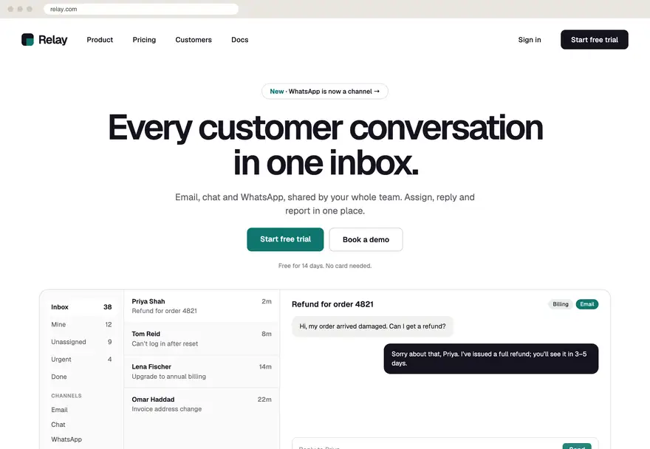
Task: Click the Relay wordmark text
Action: [x=52, y=40]
